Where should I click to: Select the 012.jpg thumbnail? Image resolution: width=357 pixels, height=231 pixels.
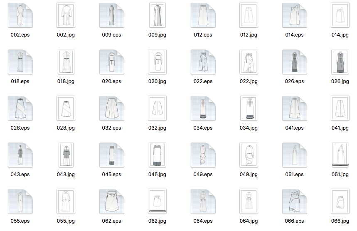point(249,15)
